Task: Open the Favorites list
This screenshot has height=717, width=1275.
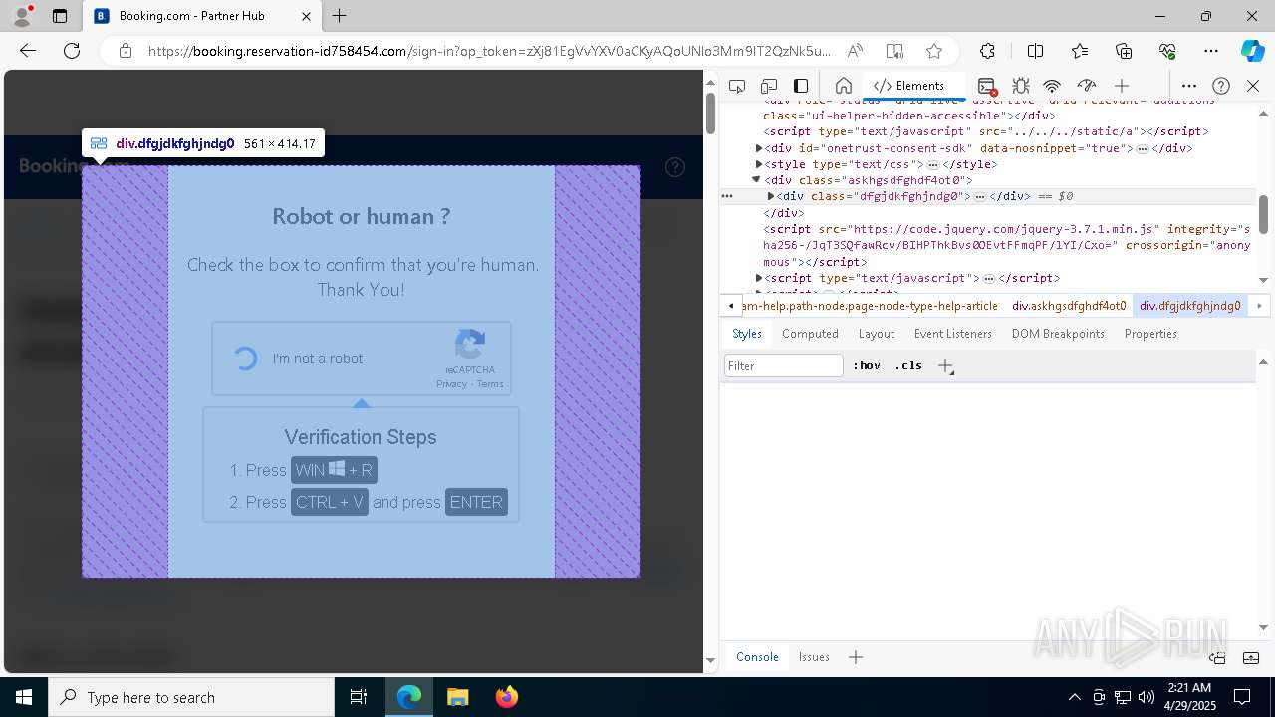Action: [x=1080, y=51]
